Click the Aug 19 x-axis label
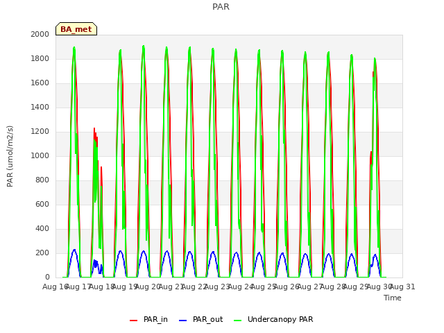444x333 pixels. tap(125, 287)
